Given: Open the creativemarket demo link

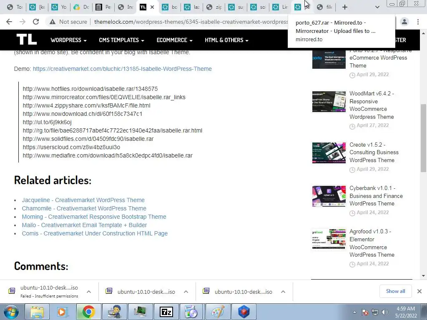Looking at the screenshot, I should (122, 69).
